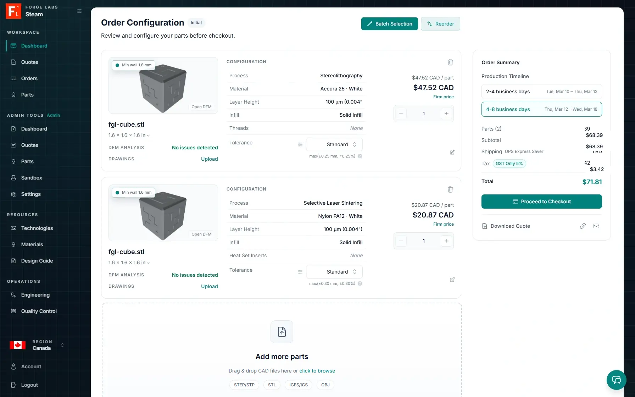Viewport: 635px width, 397px height.
Task: Copy the quote link
Action: click(583, 226)
